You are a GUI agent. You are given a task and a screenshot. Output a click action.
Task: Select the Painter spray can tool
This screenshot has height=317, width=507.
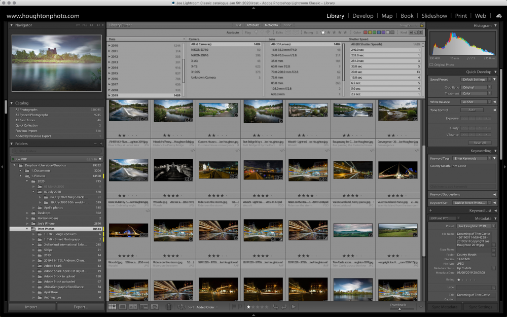[x=168, y=307]
